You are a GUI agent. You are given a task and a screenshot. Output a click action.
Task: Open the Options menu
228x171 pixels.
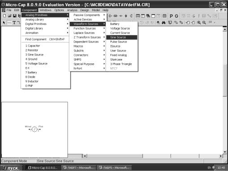pos(59,10)
